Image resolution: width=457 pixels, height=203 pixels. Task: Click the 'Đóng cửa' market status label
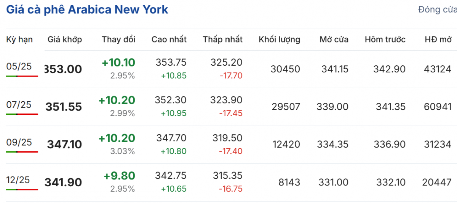coord(437,9)
